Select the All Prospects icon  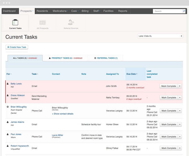pyautogui.click(x=43, y=22)
